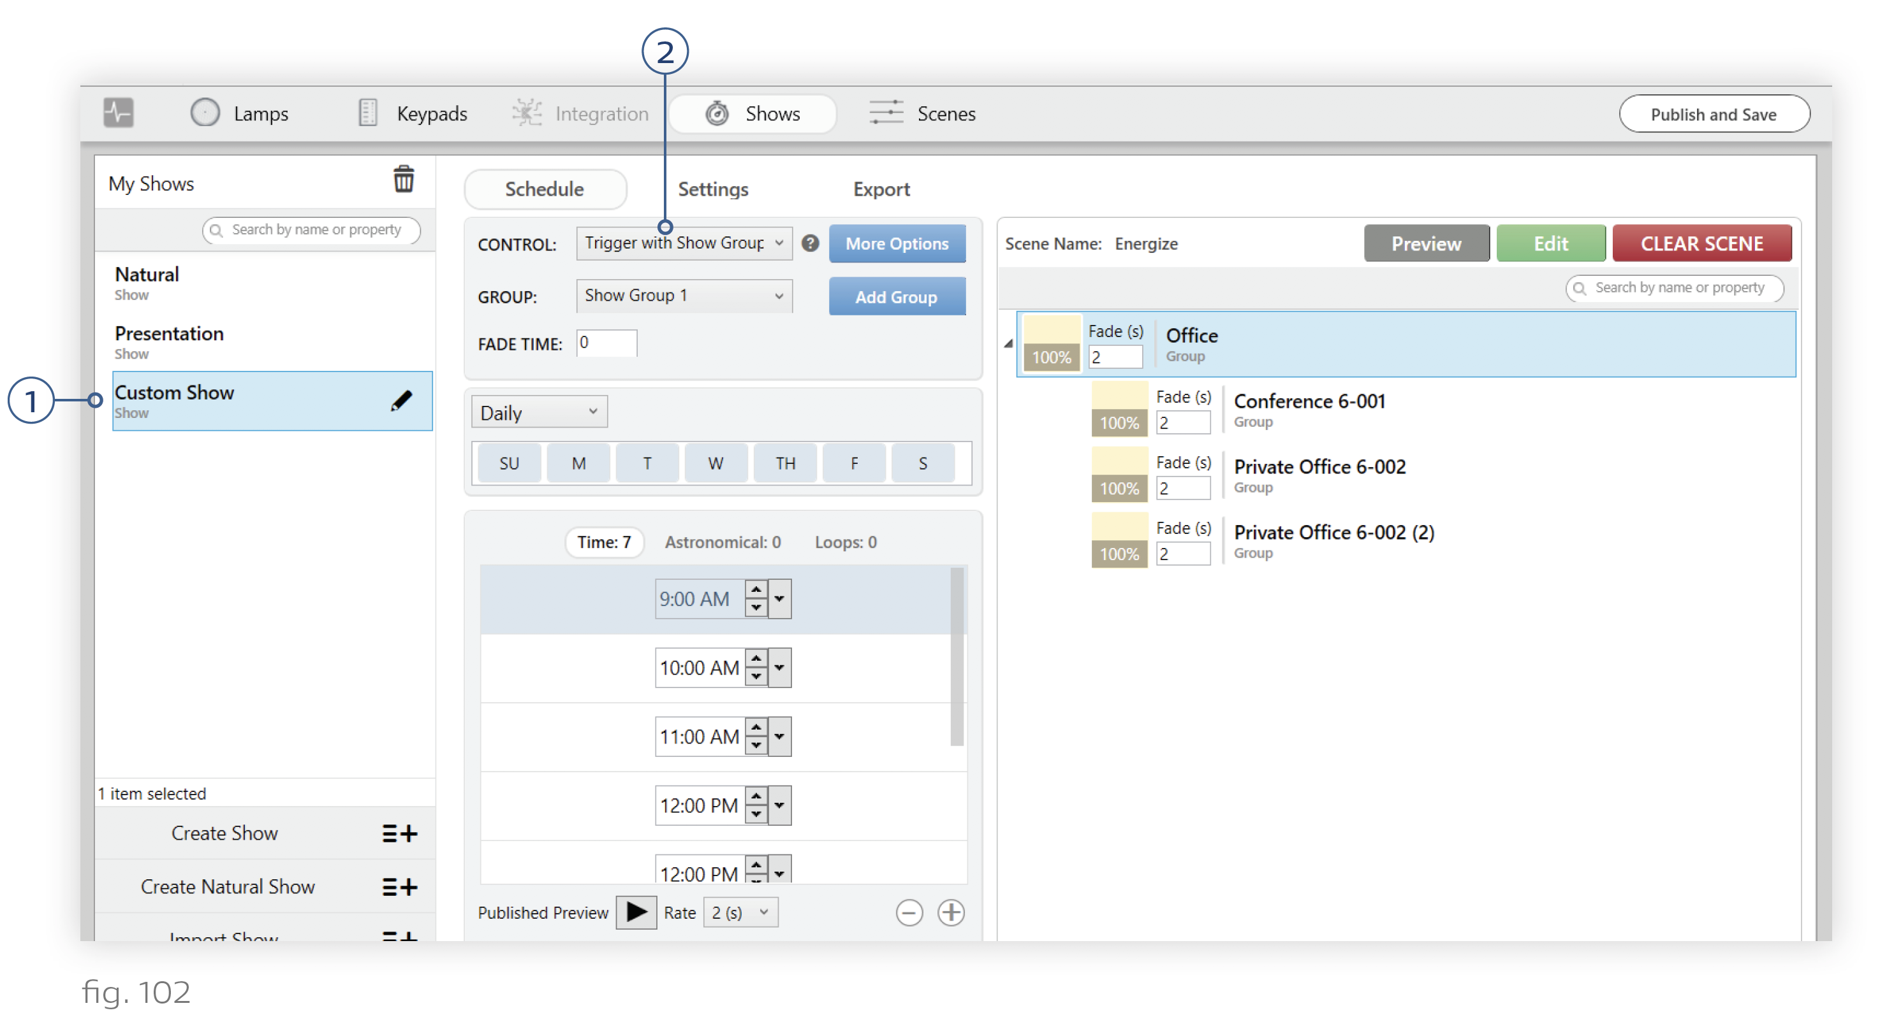Viewport: 1880px width, 1022px height.
Task: Select the Loops: 0 tab
Action: [846, 542]
